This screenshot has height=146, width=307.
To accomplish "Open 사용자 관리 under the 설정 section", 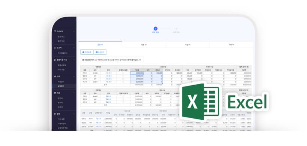I will [x=62, y=124].
